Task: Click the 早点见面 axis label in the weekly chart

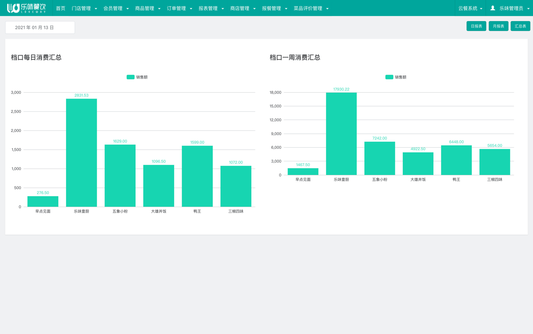Action: click(x=303, y=180)
